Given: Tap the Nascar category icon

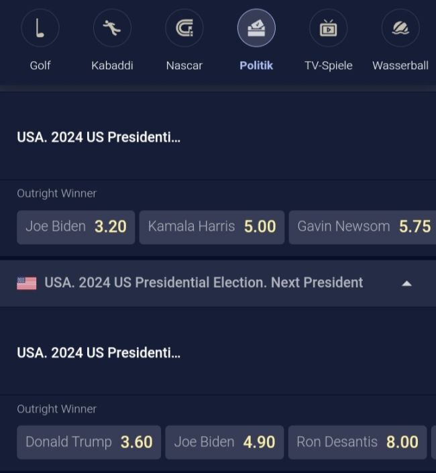Looking at the screenshot, I should (184, 28).
